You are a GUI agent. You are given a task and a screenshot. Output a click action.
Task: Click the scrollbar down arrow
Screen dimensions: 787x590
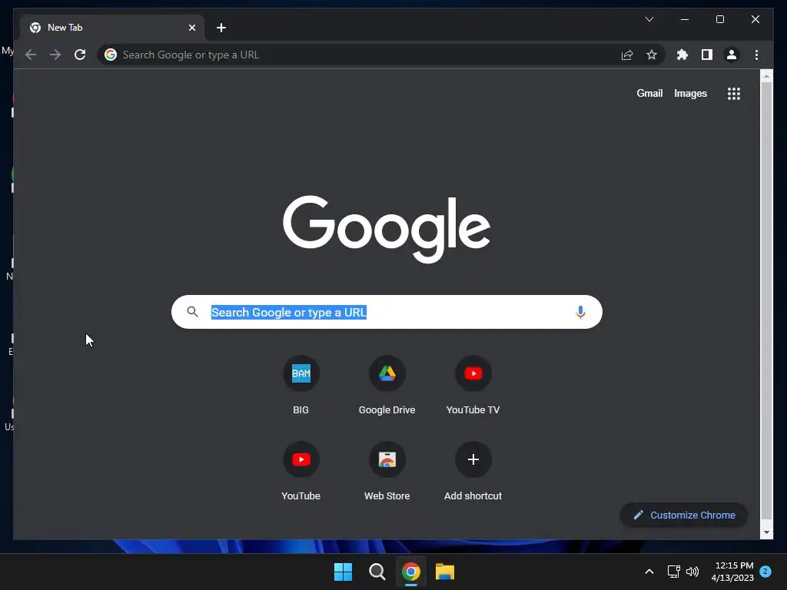coord(766,532)
